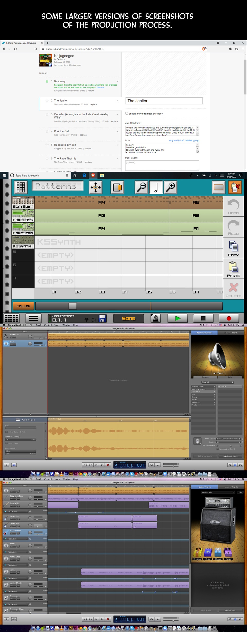Open the Windows Start button
Screen dimensions: 247x632
click(4, 175)
